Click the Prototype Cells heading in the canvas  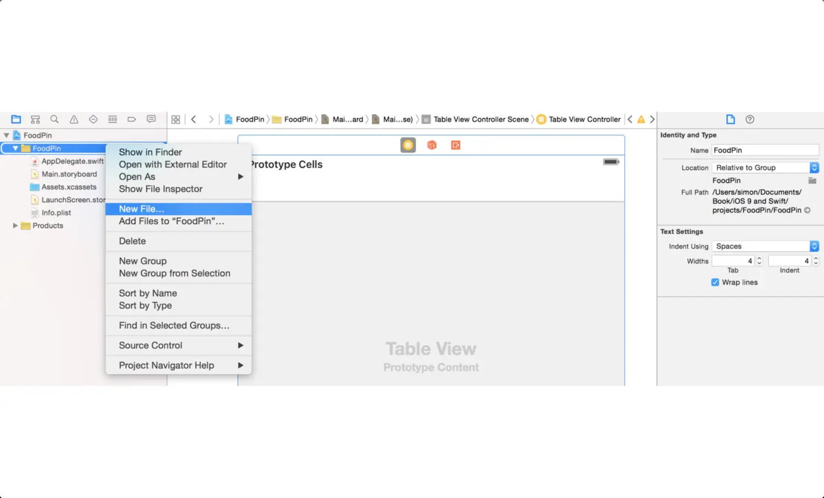tap(286, 164)
